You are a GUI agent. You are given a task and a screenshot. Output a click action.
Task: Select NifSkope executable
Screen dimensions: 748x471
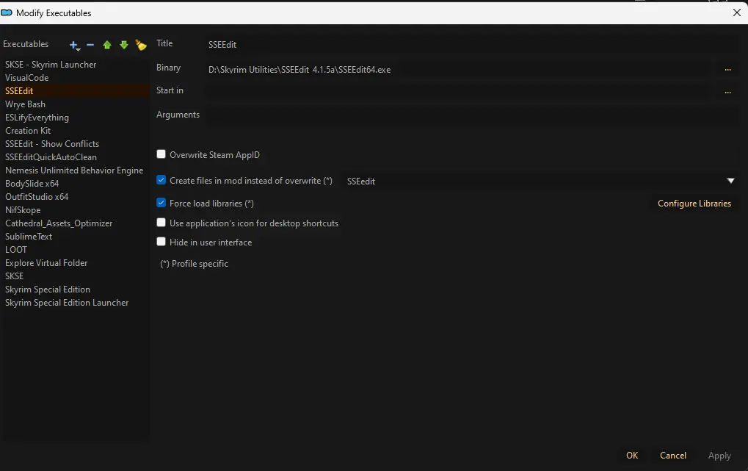(75, 210)
